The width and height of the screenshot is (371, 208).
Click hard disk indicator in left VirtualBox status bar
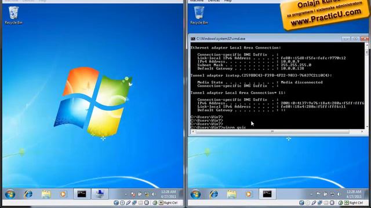(116, 203)
